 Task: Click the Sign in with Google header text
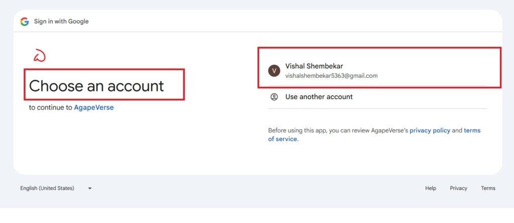tap(61, 22)
